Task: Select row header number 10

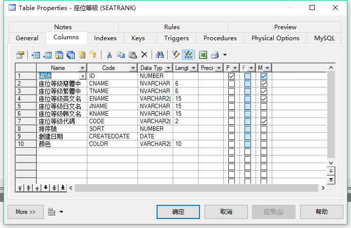Action: pos(26,144)
